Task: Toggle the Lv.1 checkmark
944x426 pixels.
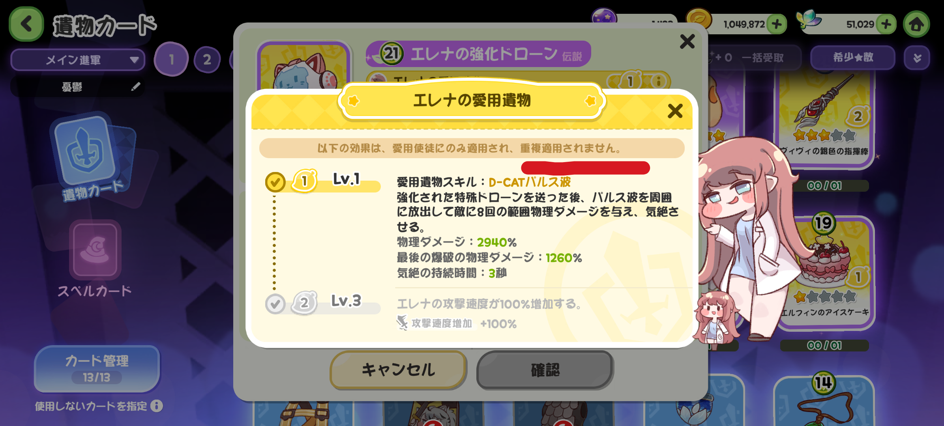Action: coord(275,182)
